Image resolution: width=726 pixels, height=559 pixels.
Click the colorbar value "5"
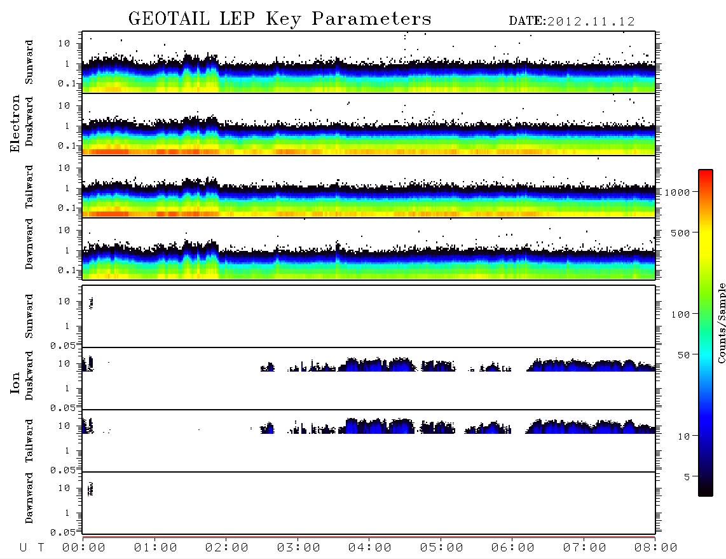click(687, 477)
